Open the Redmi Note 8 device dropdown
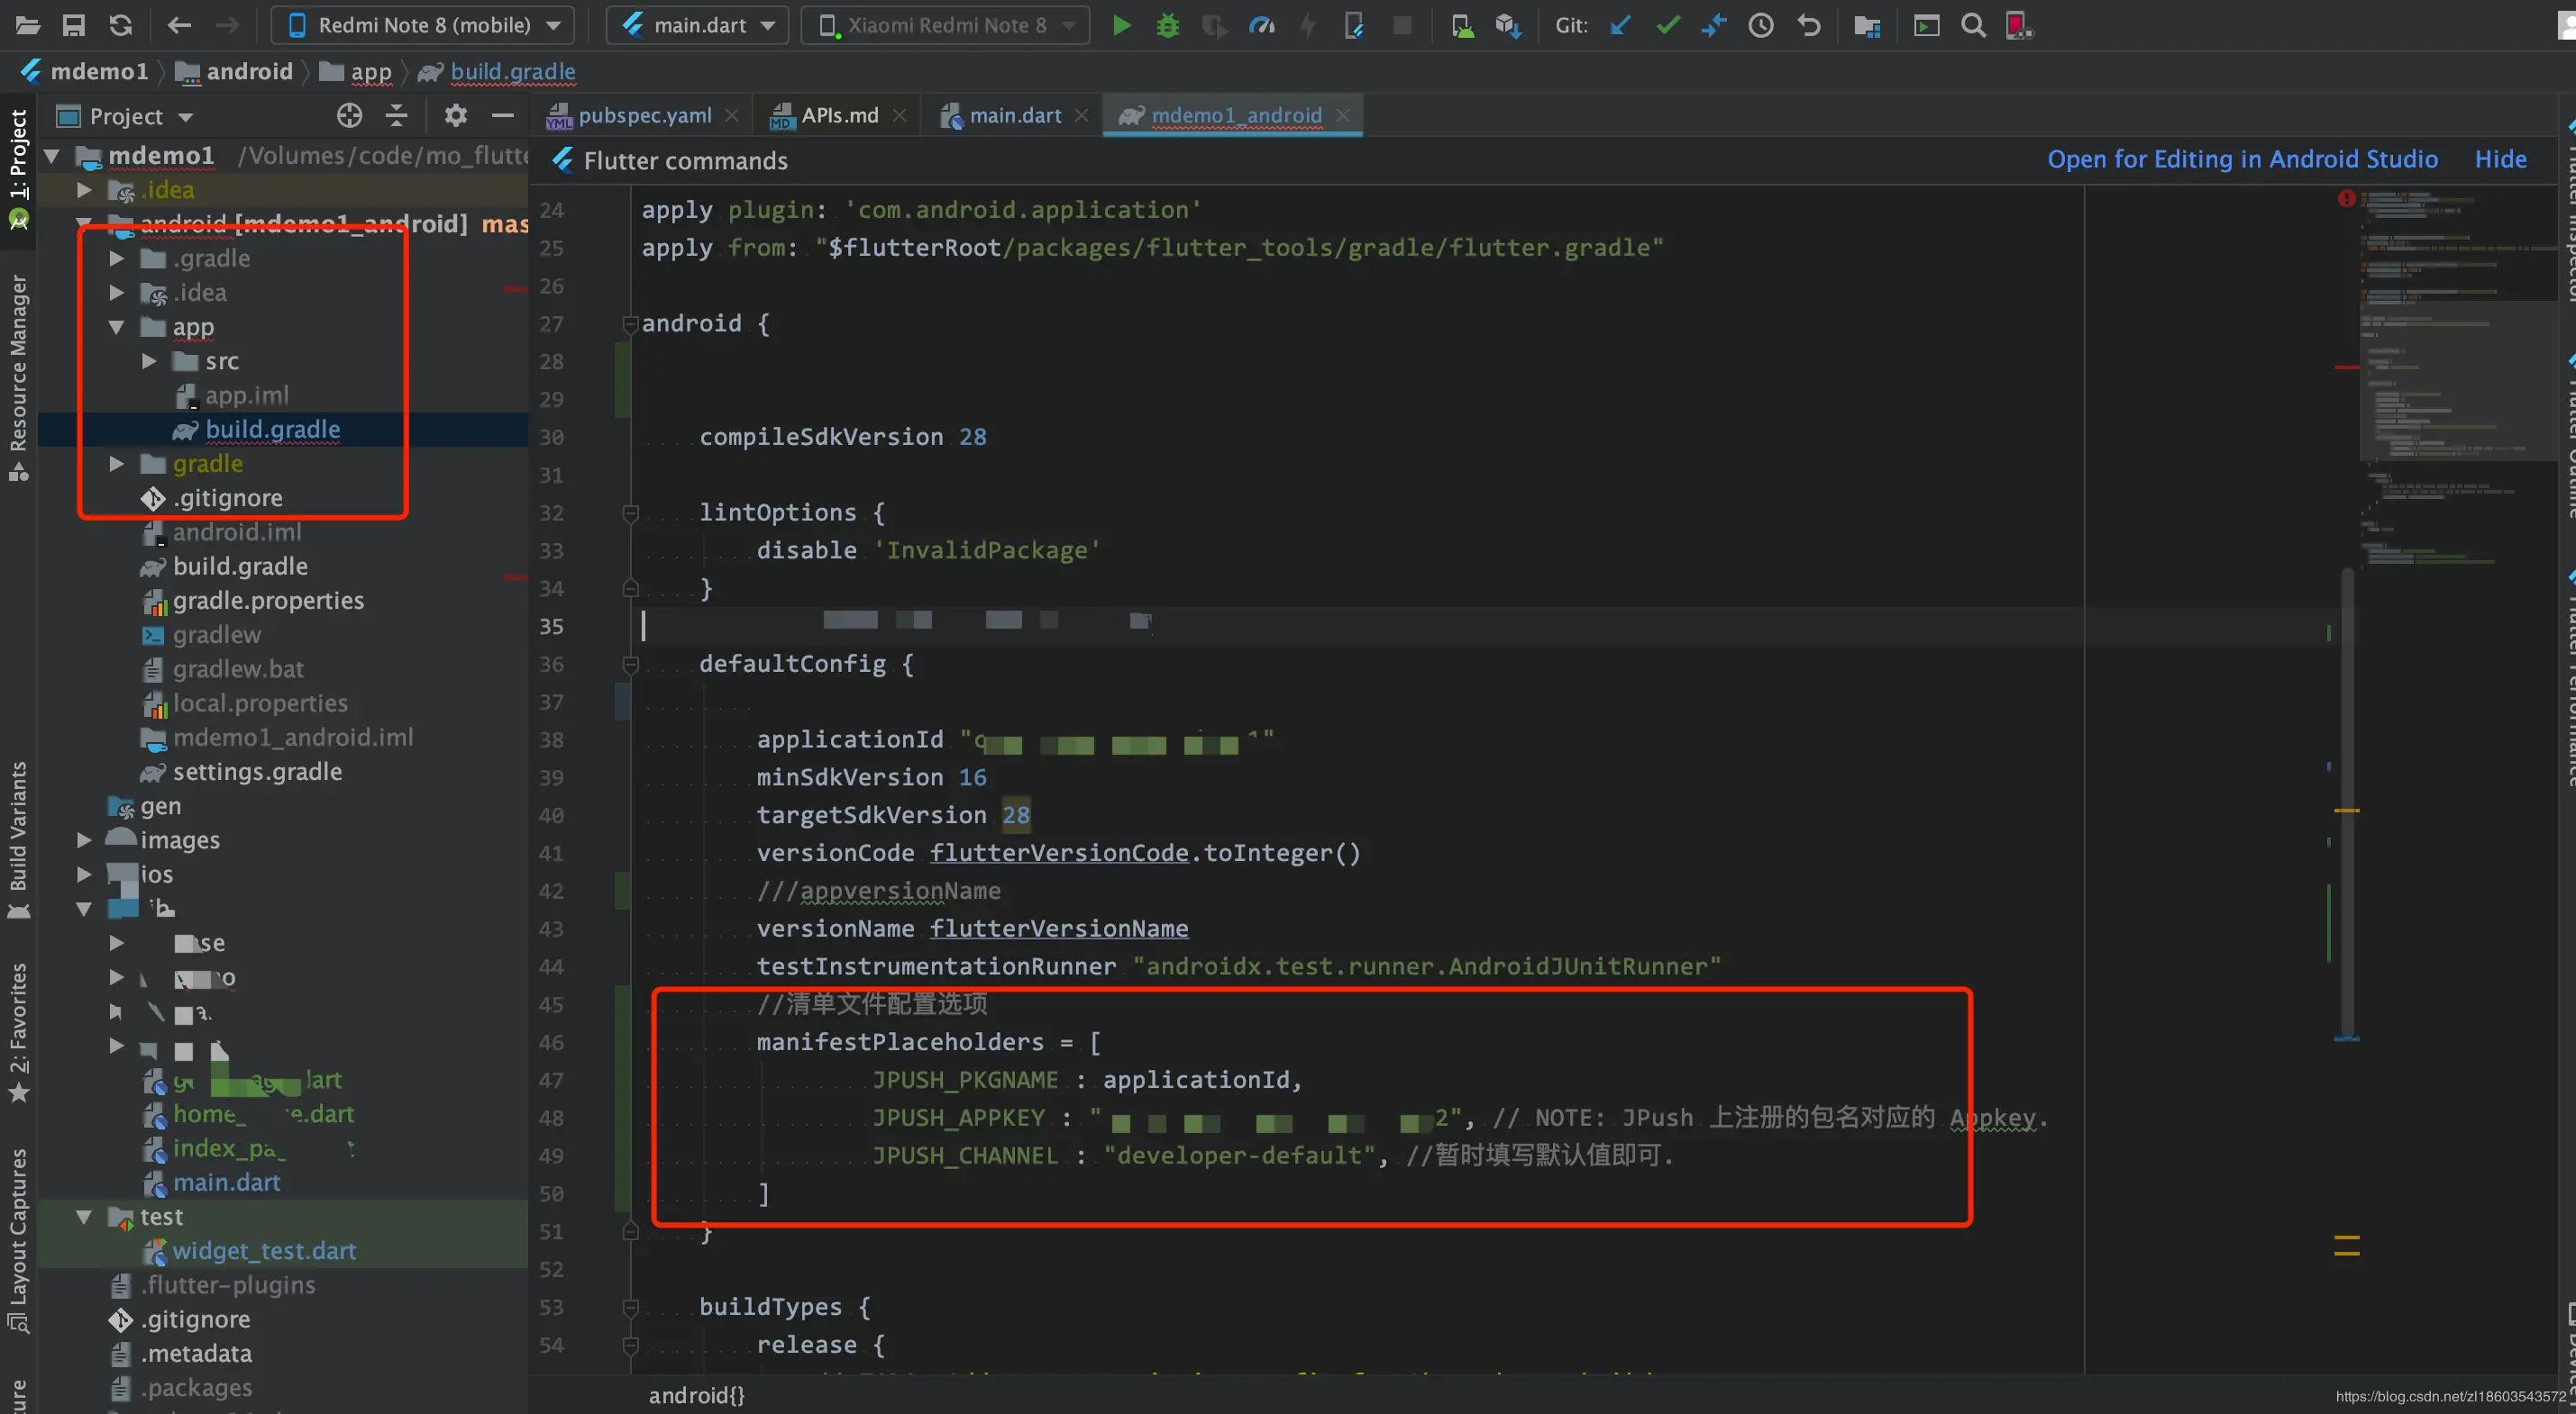Image resolution: width=2576 pixels, height=1414 pixels. [423, 25]
